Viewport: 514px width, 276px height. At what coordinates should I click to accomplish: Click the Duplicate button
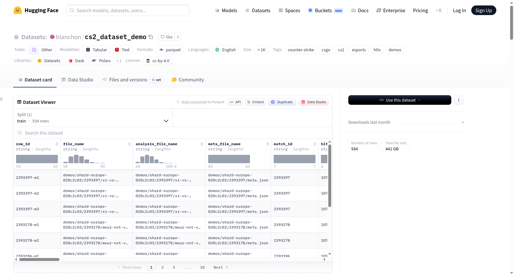click(281, 102)
